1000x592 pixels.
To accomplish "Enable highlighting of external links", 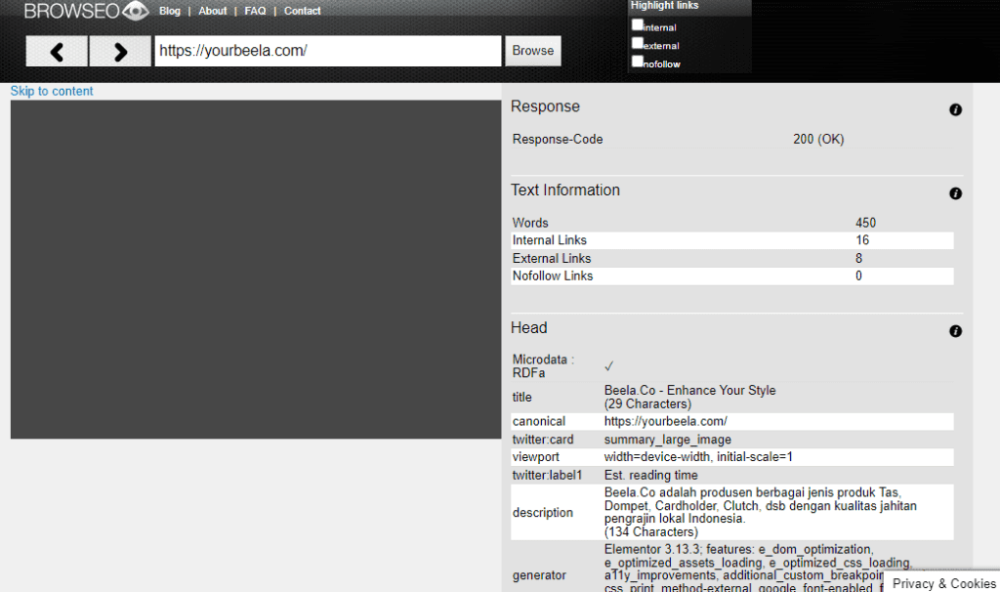I will tap(638, 44).
